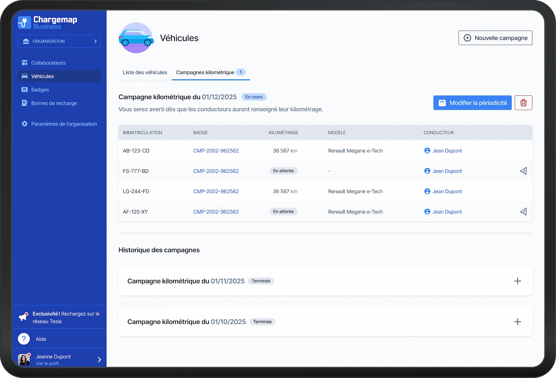Expand the 01/10/2025 campaign with plus icon
The image size is (556, 378).
pos(517,322)
